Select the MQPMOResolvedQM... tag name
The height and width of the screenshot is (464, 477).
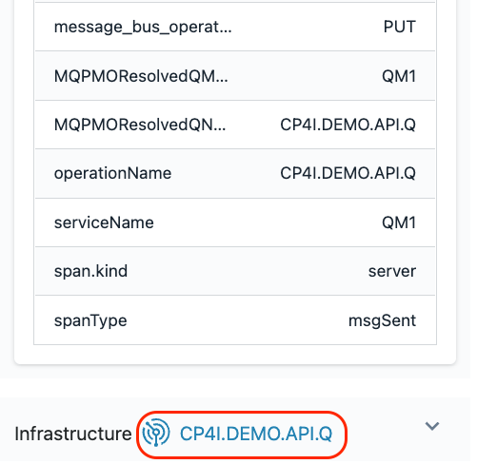pyautogui.click(x=141, y=76)
